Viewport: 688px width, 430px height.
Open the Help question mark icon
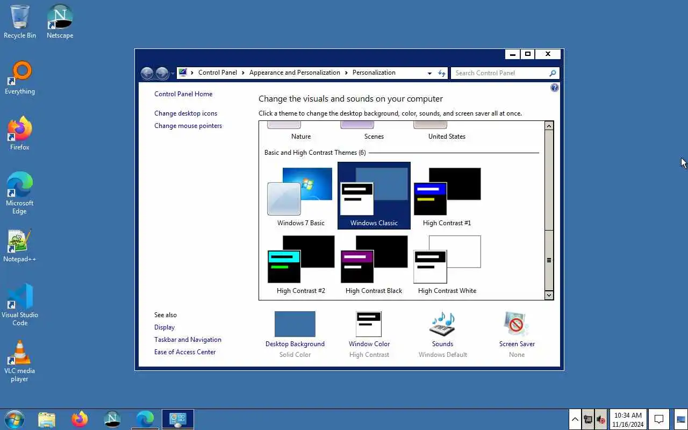click(555, 88)
